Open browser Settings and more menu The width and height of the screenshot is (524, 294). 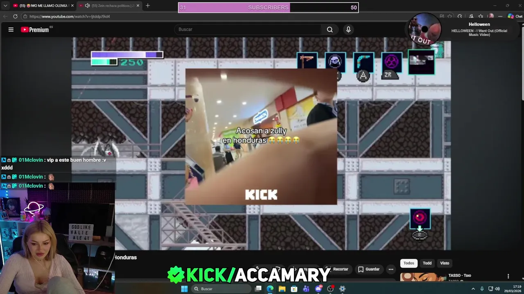point(500,16)
